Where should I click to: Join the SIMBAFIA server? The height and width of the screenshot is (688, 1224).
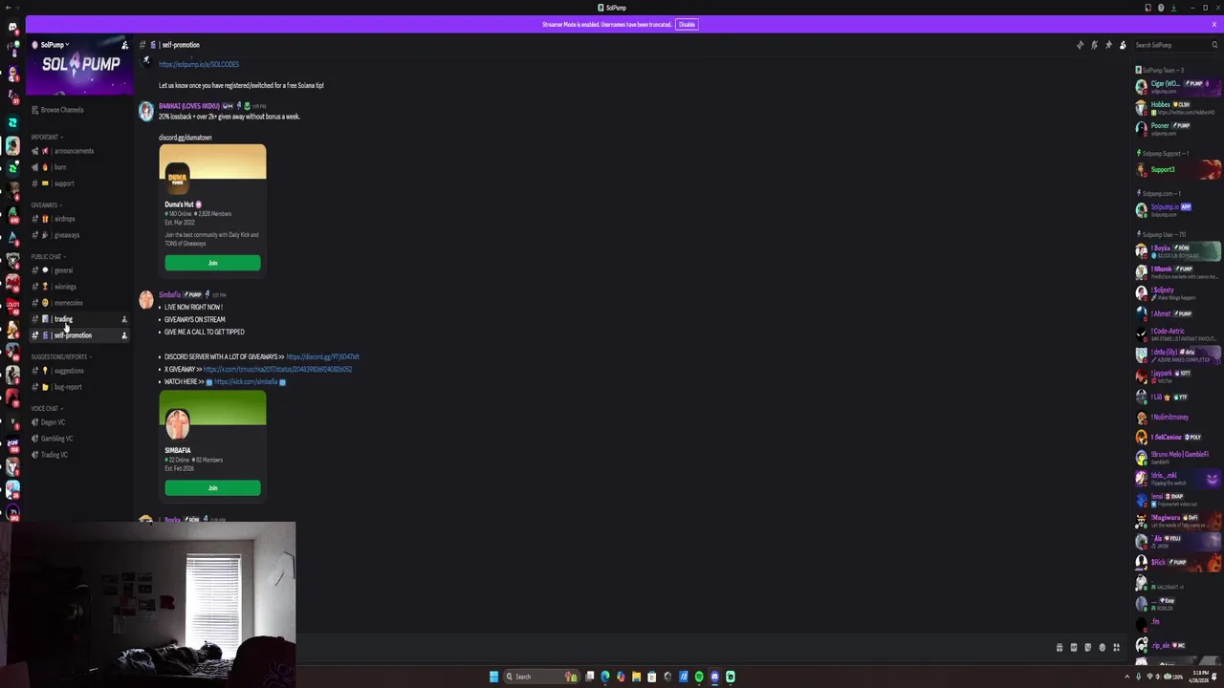pyautogui.click(x=212, y=488)
